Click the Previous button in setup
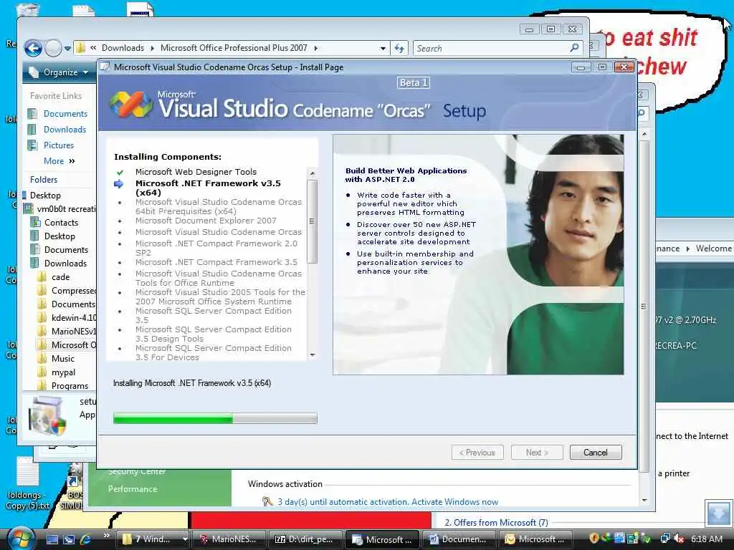 (x=477, y=453)
